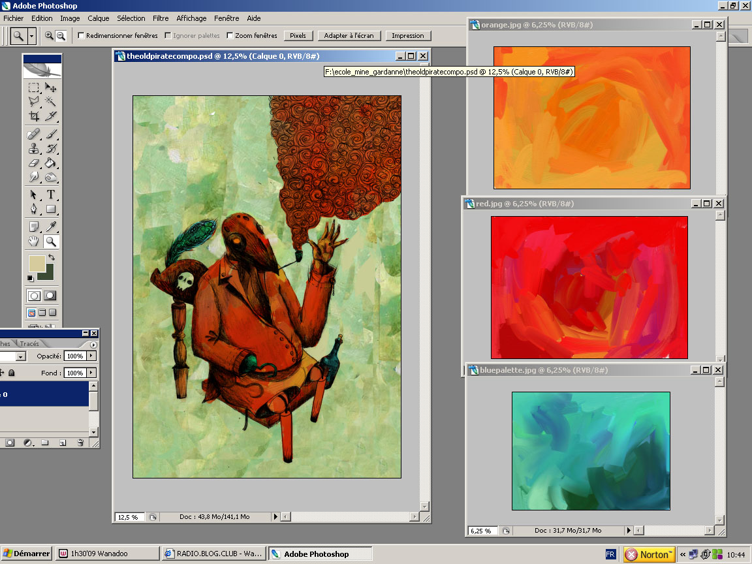The image size is (752, 564).
Task: Select the Eraser tool
Action: 33,163
